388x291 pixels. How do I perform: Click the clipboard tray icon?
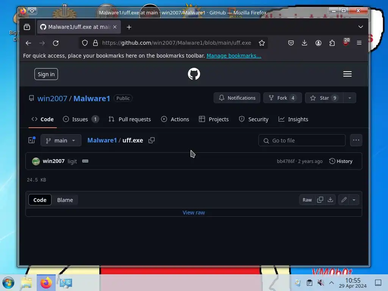pos(309,283)
